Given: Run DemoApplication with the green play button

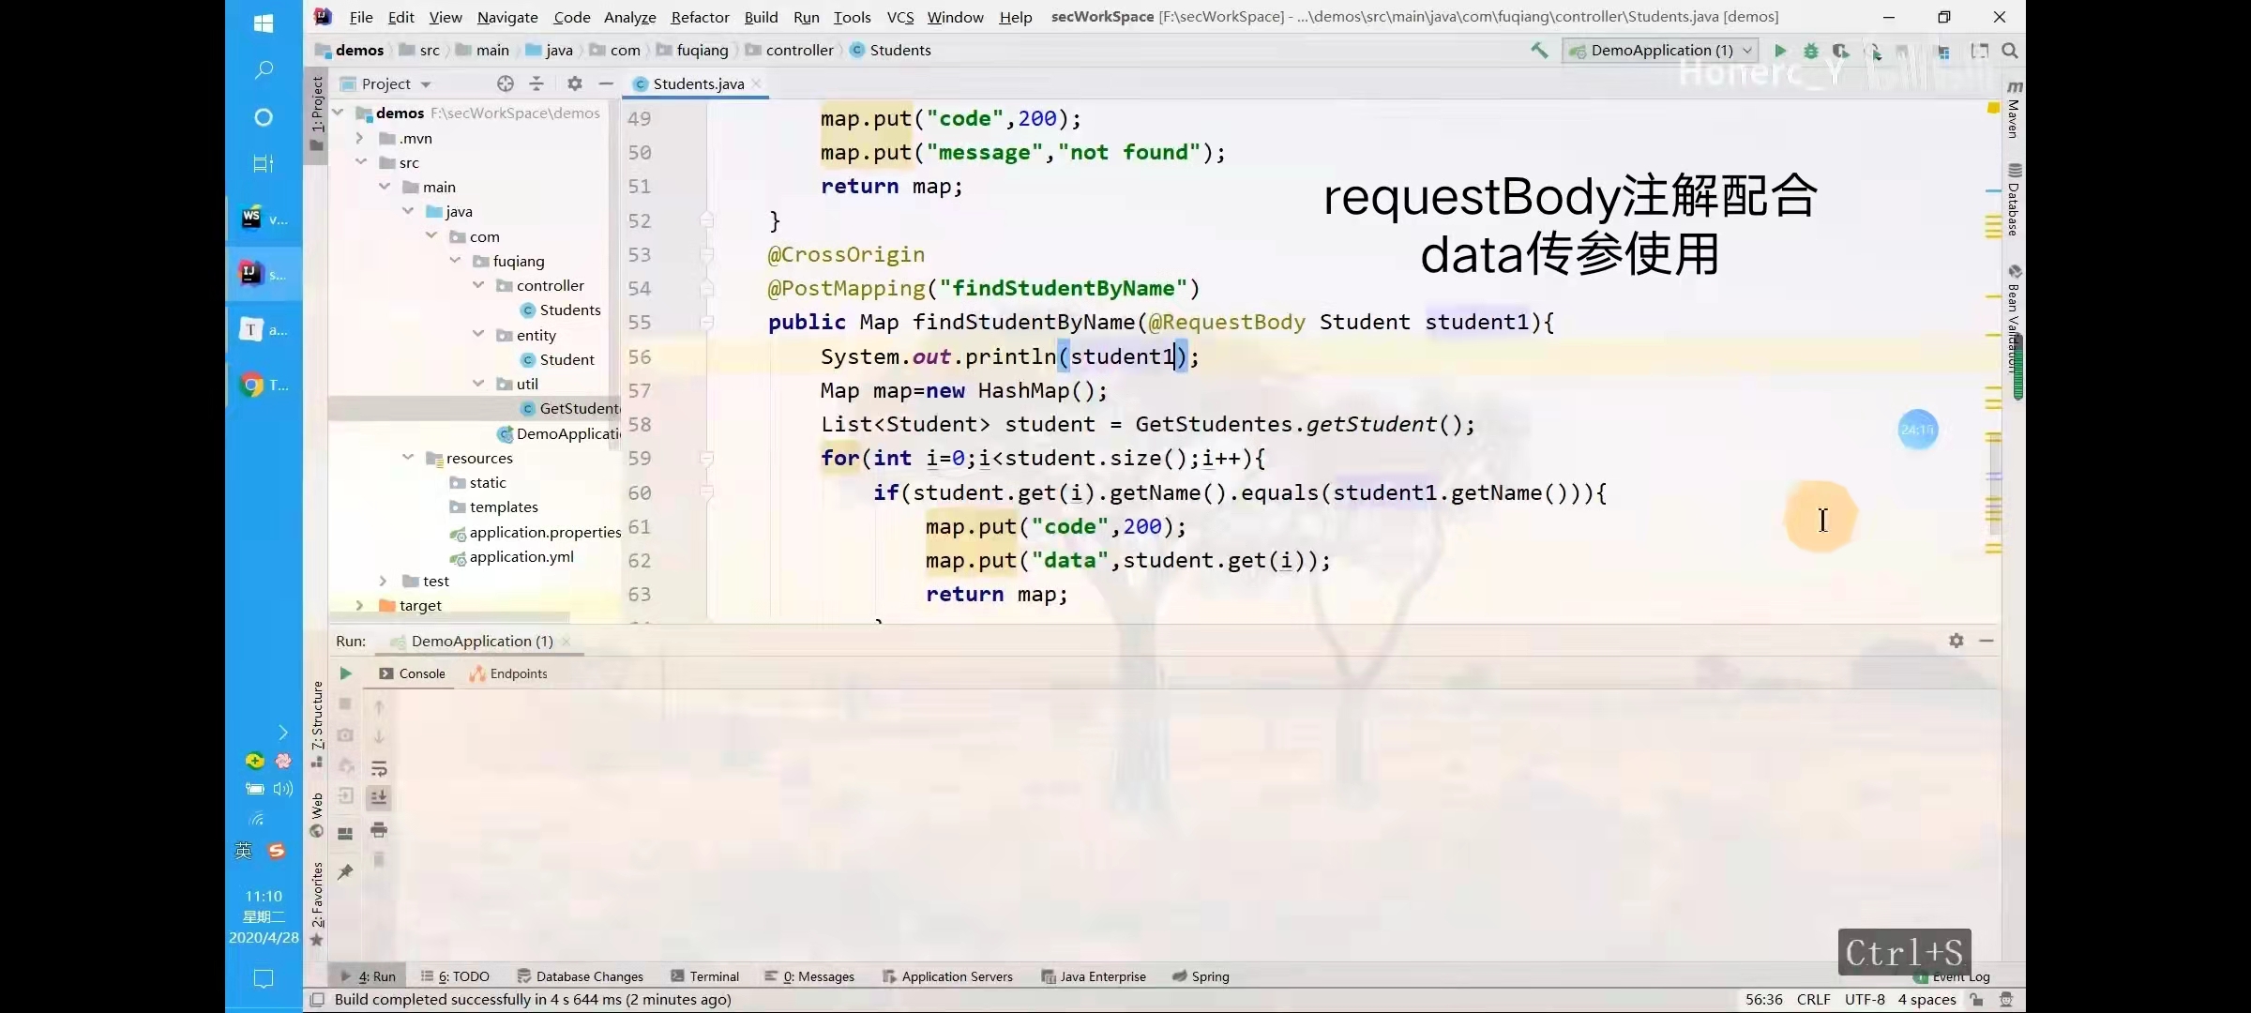Looking at the screenshot, I should [x=1780, y=51].
